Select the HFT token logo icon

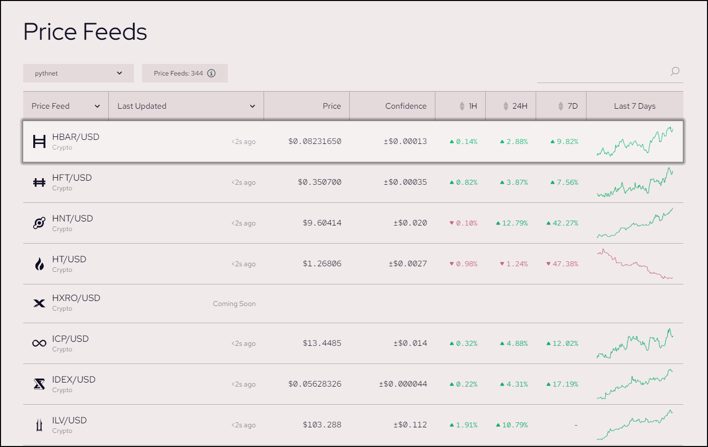[39, 182]
